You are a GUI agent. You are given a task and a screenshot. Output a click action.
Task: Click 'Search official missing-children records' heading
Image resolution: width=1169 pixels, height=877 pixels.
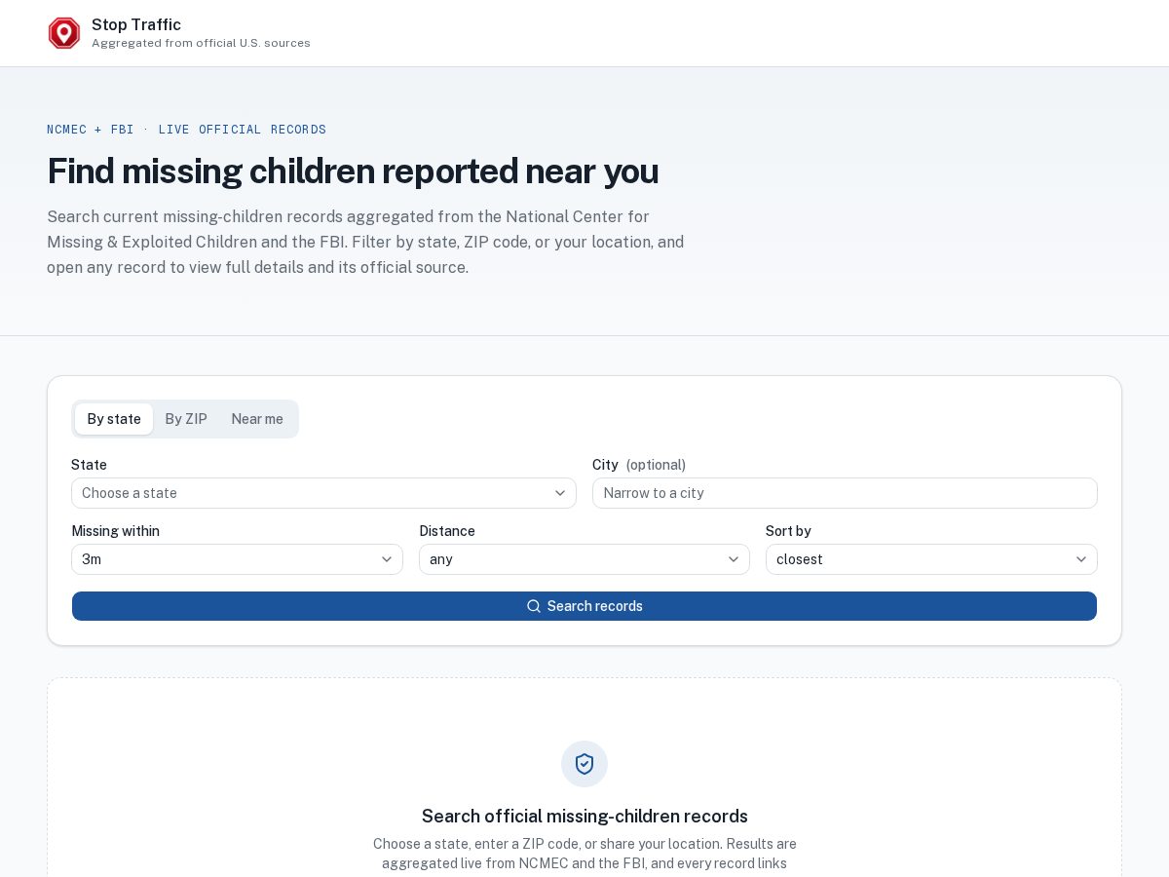click(584, 817)
